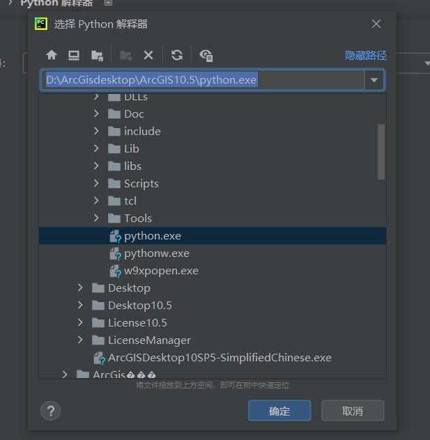The image size is (430, 440).
Task: Click the PyCharm logo in dialog title
Action: (41, 24)
